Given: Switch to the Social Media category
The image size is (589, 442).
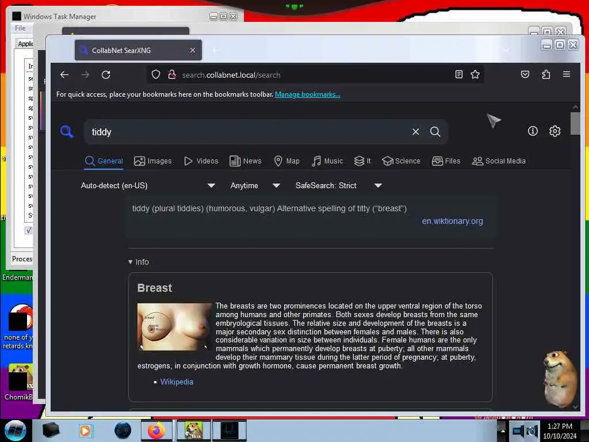Looking at the screenshot, I should (499, 161).
